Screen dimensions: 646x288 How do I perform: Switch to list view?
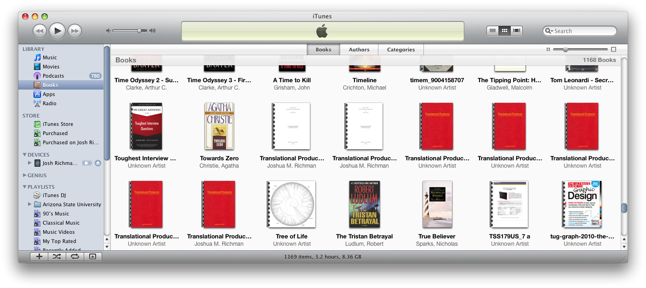(492, 31)
